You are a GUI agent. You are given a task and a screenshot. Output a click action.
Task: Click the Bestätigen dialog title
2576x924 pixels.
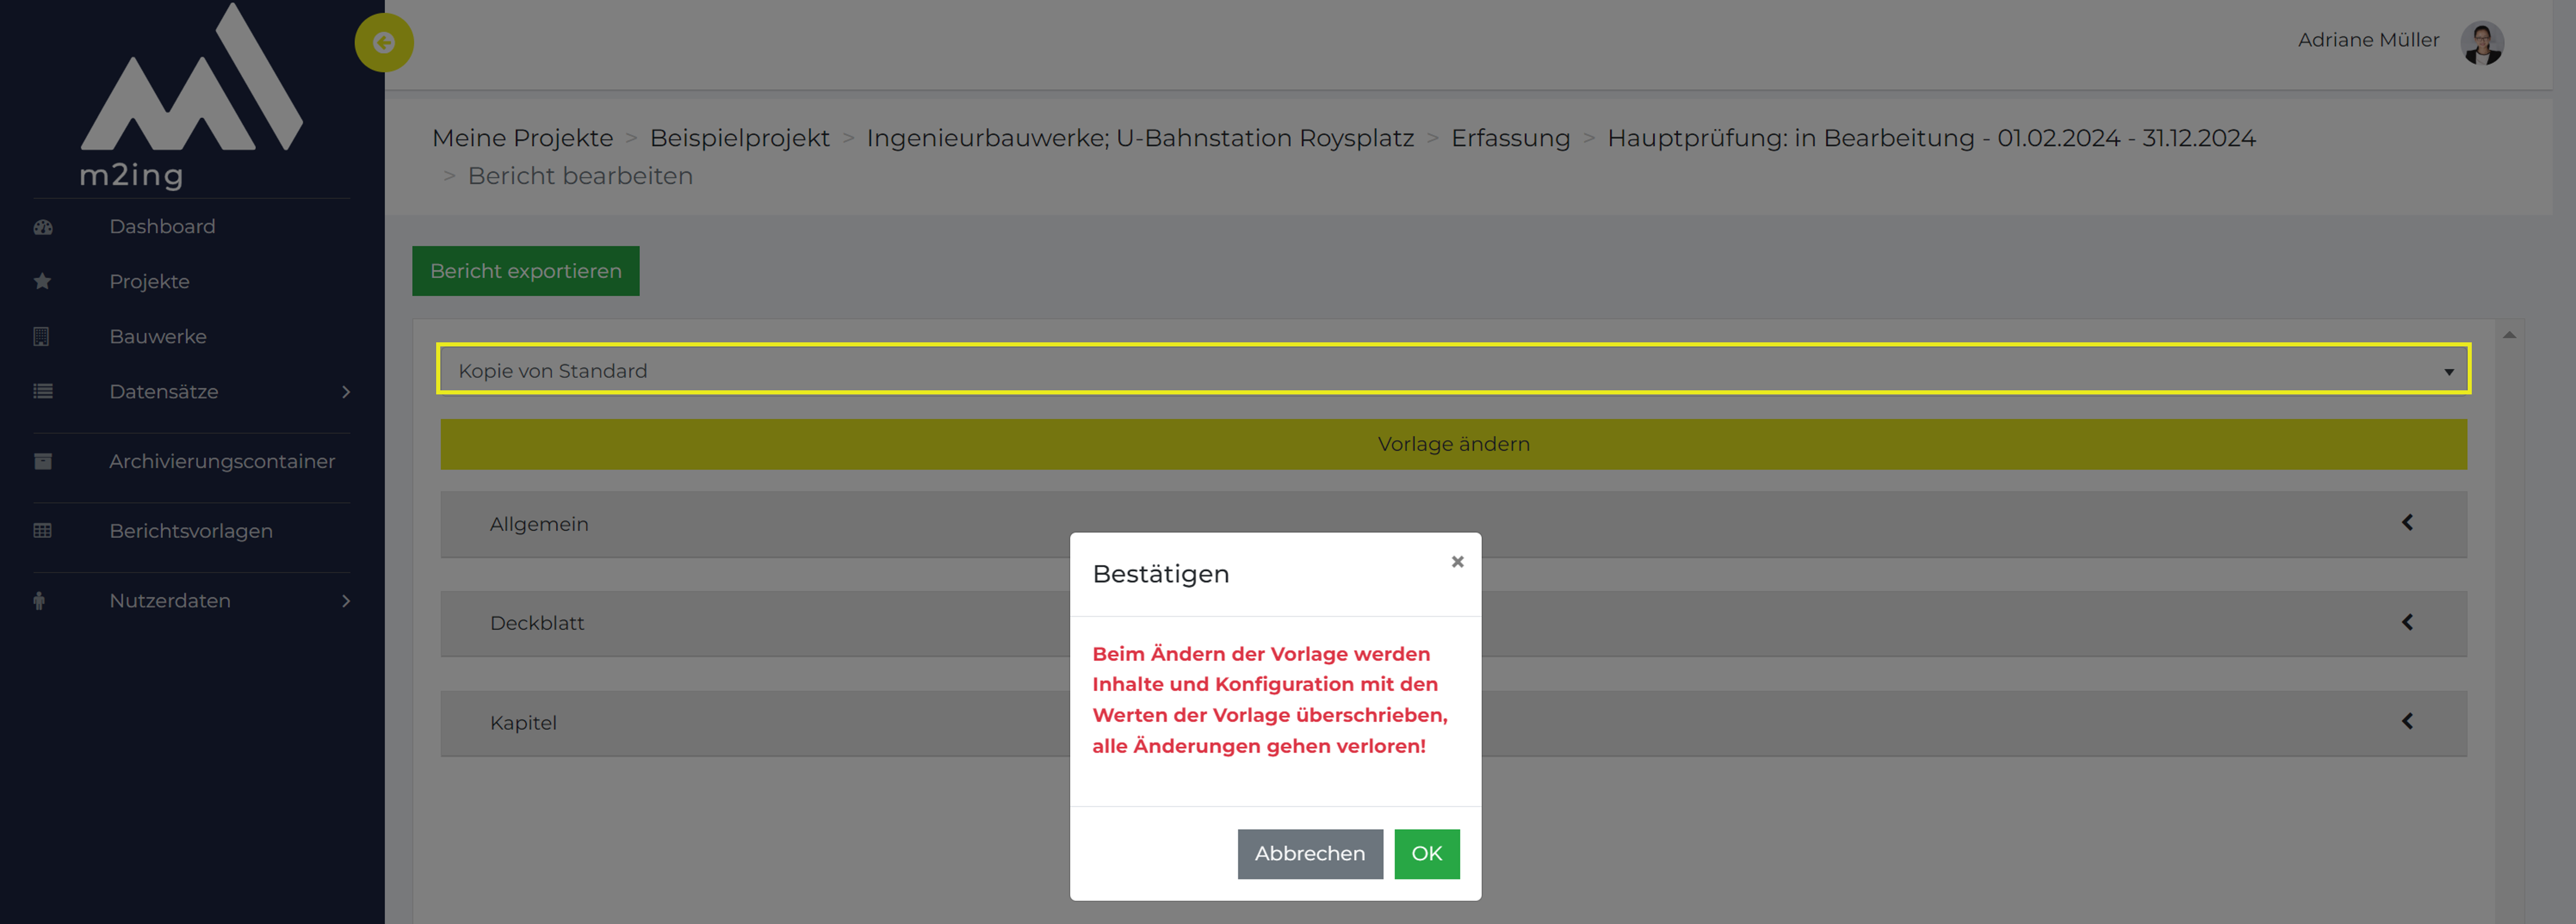coord(1160,574)
